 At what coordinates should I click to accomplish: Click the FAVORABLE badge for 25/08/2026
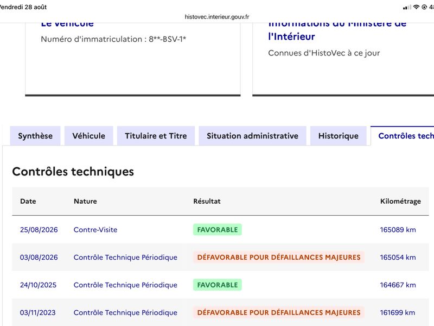pyautogui.click(x=218, y=230)
